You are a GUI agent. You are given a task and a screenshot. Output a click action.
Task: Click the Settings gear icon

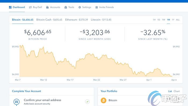pos(79,7)
